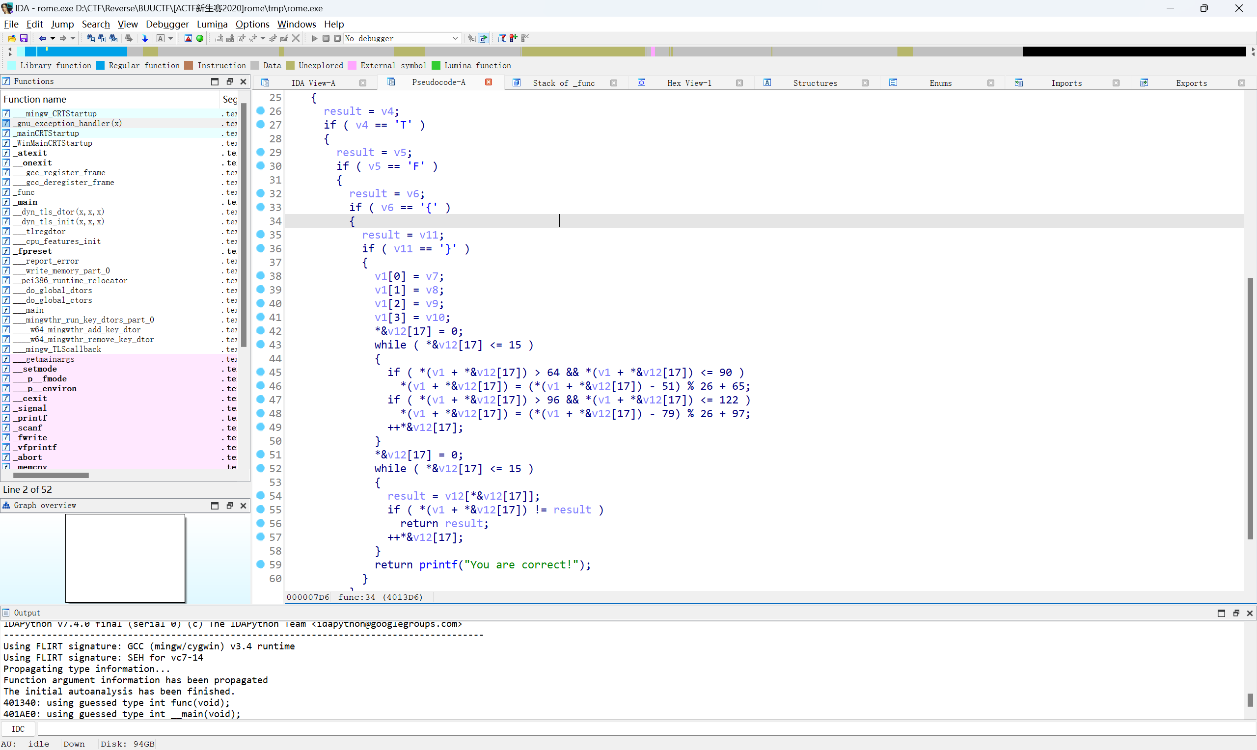Search text binoculars icon
Image resolution: width=1257 pixels, height=750 pixels.
coord(102,38)
